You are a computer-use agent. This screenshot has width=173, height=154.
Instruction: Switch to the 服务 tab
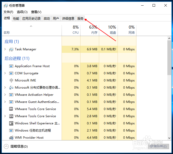80,19
